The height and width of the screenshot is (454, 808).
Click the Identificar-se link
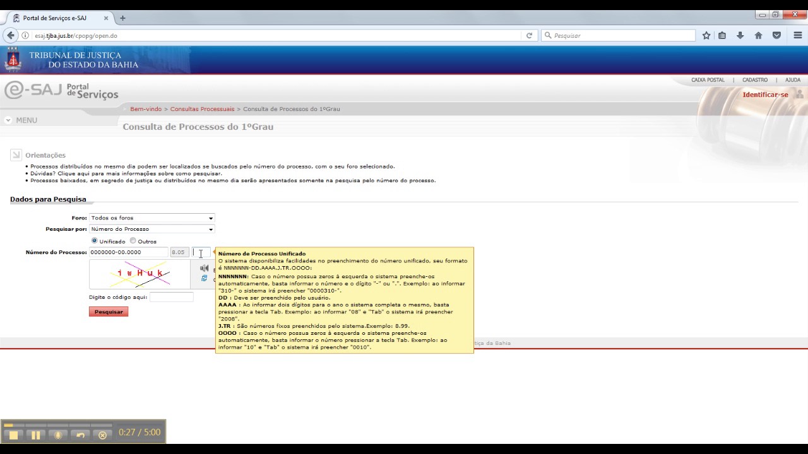[765, 95]
